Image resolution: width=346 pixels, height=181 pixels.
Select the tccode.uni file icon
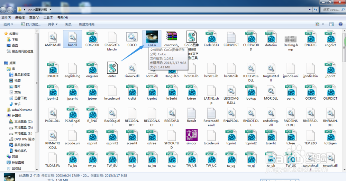coord(211,135)
